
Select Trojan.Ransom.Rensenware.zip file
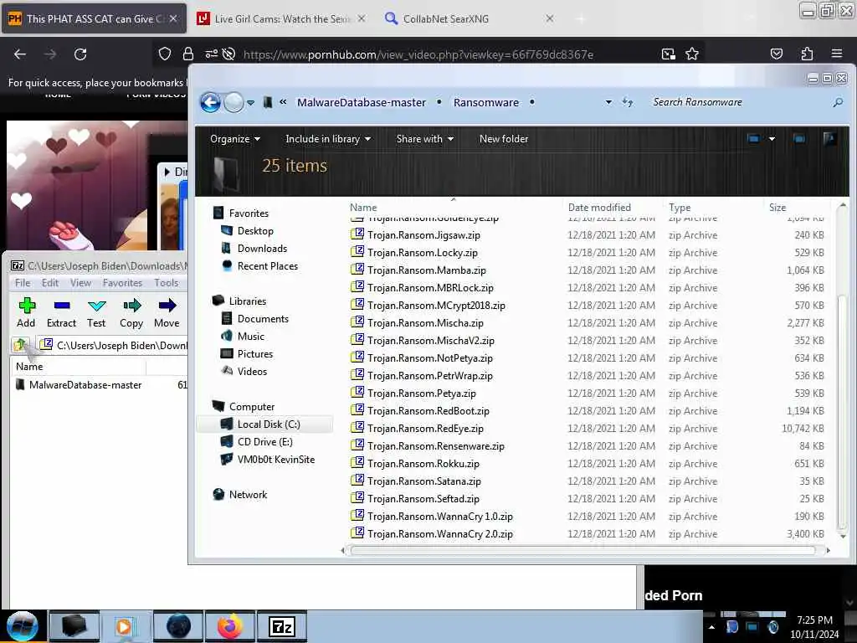click(x=435, y=446)
